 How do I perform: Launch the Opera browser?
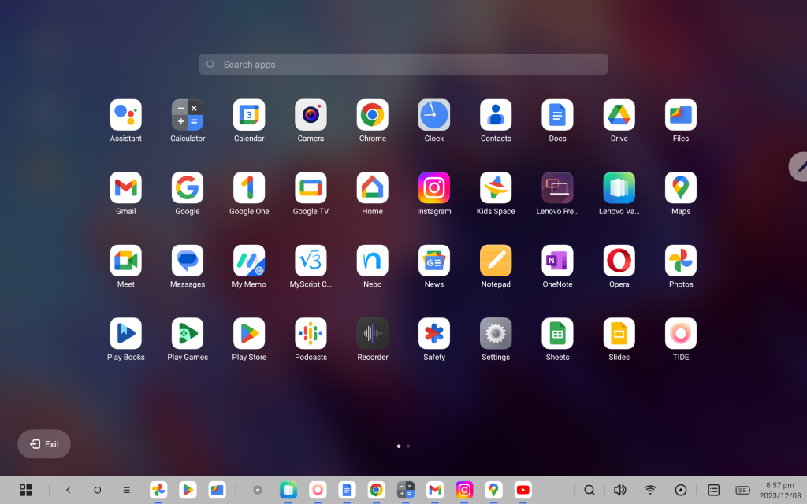tap(619, 261)
